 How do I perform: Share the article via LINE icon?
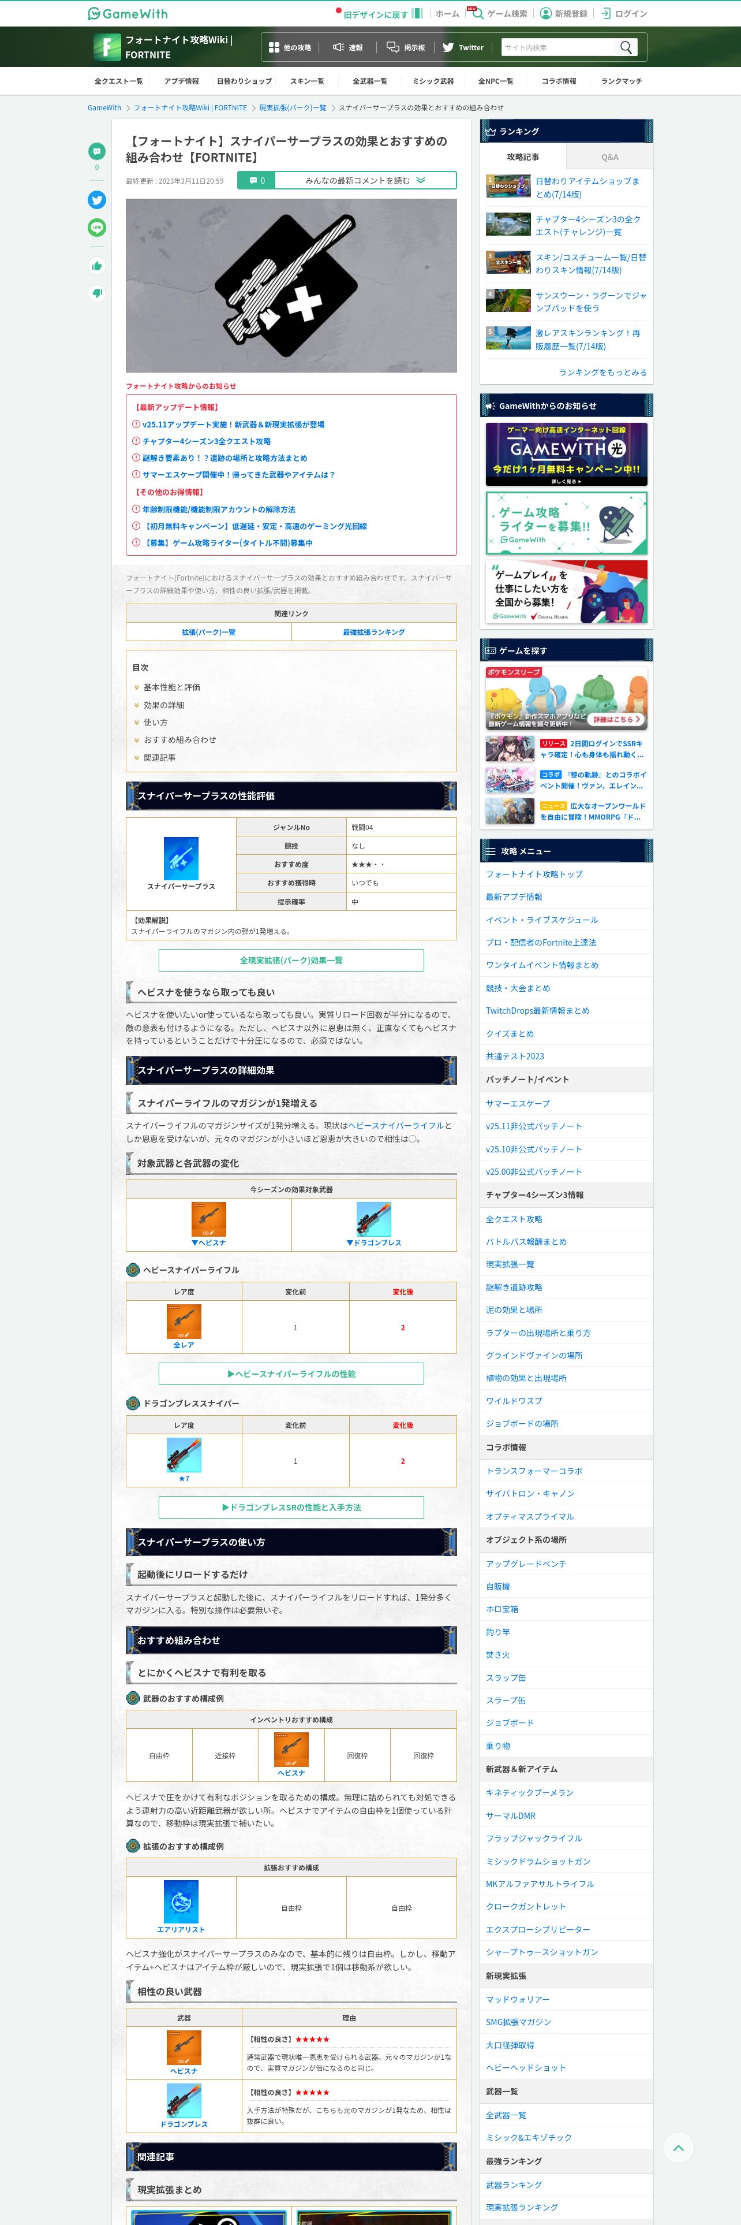[x=96, y=227]
